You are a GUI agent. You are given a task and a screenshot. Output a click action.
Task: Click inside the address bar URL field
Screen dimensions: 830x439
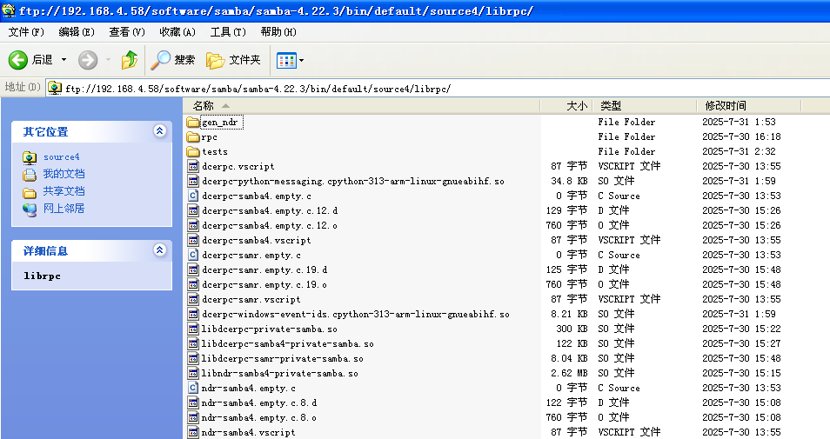click(438, 89)
